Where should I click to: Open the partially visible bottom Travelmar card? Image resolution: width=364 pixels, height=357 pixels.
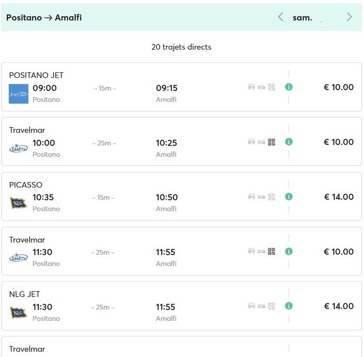(156, 348)
